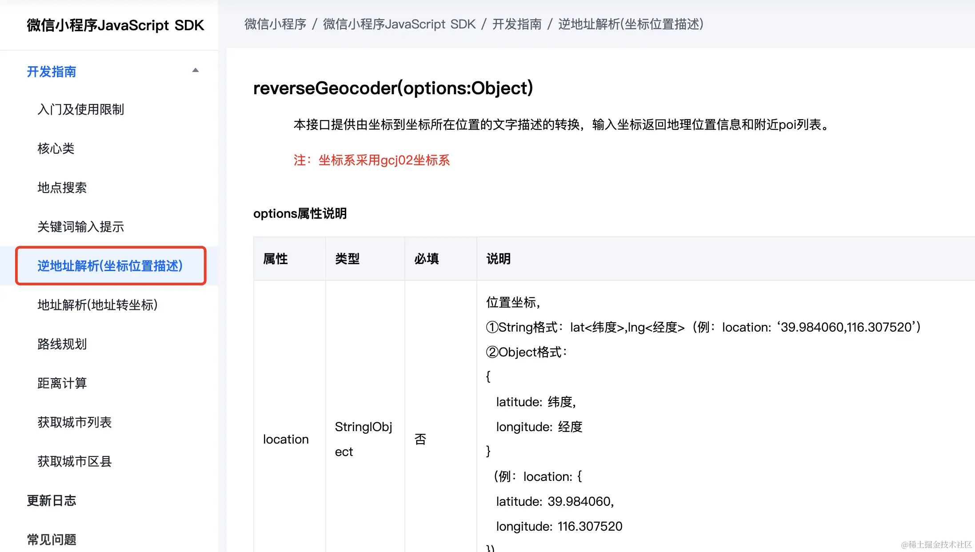Open the 距离计算 page

[x=62, y=384]
